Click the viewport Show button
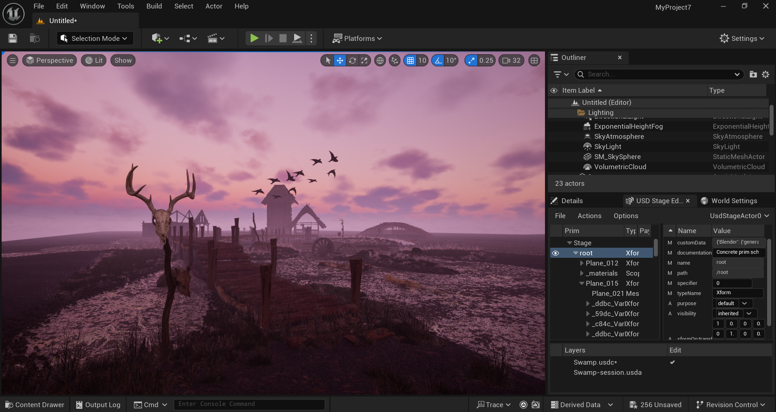This screenshot has width=776, height=412. tap(123, 60)
